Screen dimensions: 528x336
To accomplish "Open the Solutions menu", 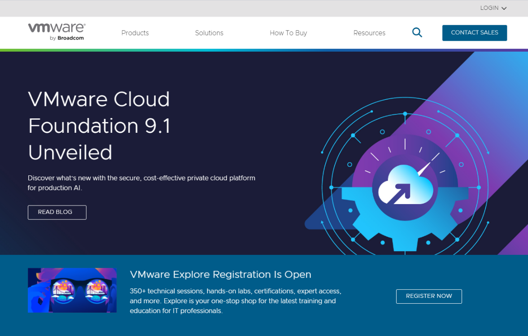I will (209, 33).
